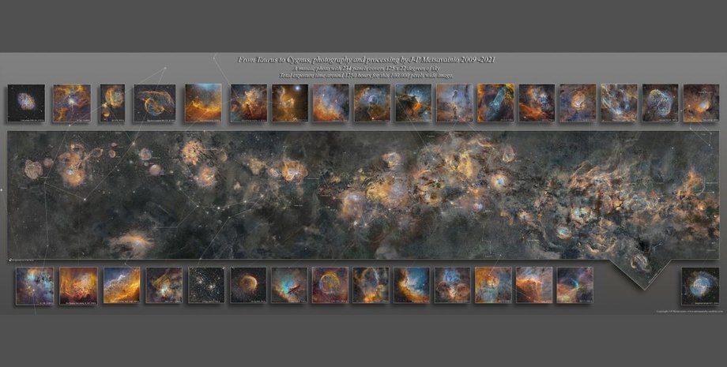Open the fourteenth thumbnail in the bottom row
This screenshot has height=367, width=727.
pos(574,285)
